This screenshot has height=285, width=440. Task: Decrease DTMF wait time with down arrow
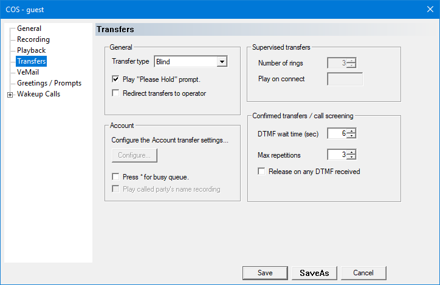point(351,136)
